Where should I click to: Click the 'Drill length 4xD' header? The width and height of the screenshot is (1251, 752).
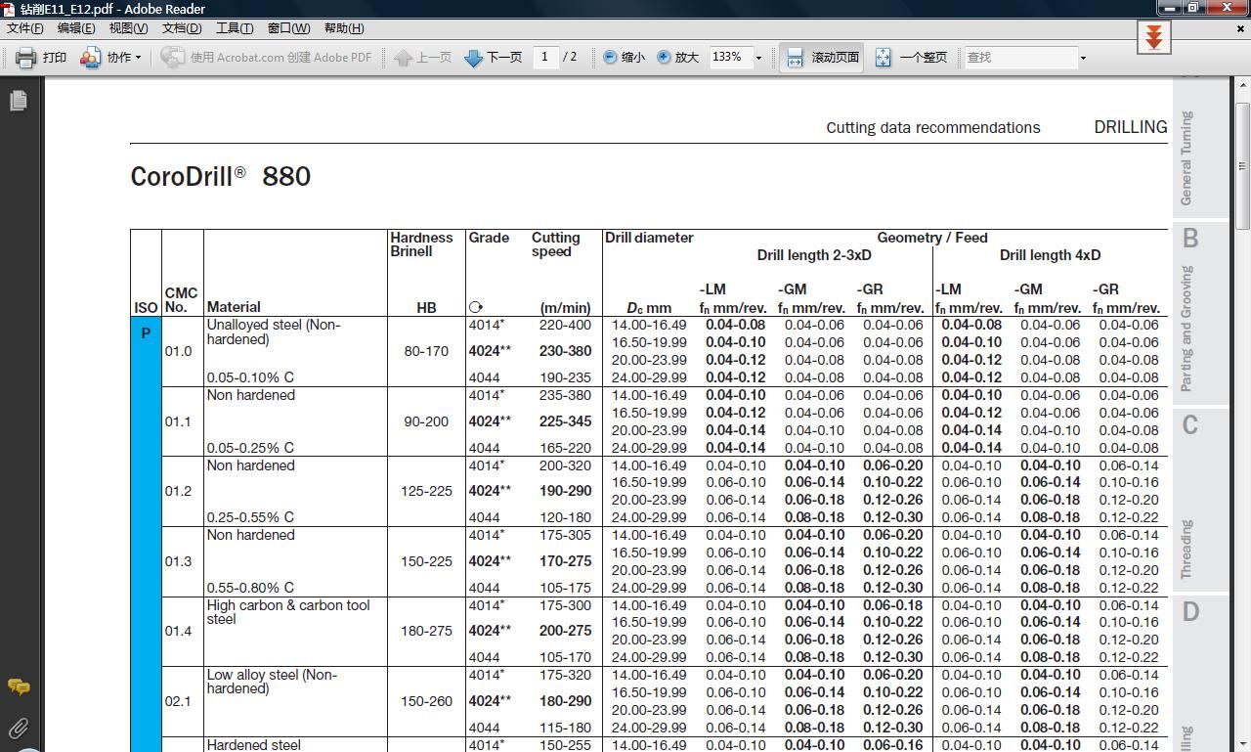click(x=1050, y=255)
